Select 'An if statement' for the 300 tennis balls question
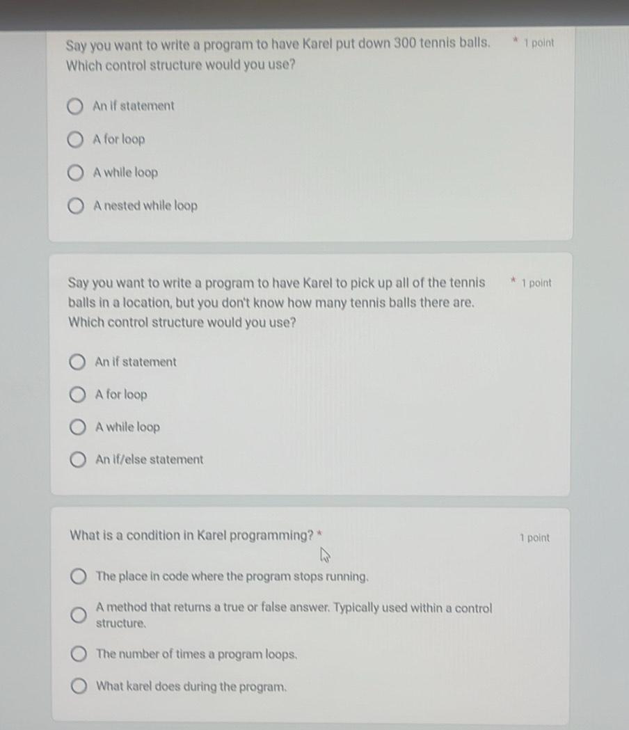This screenshot has width=629, height=730. click(77, 106)
